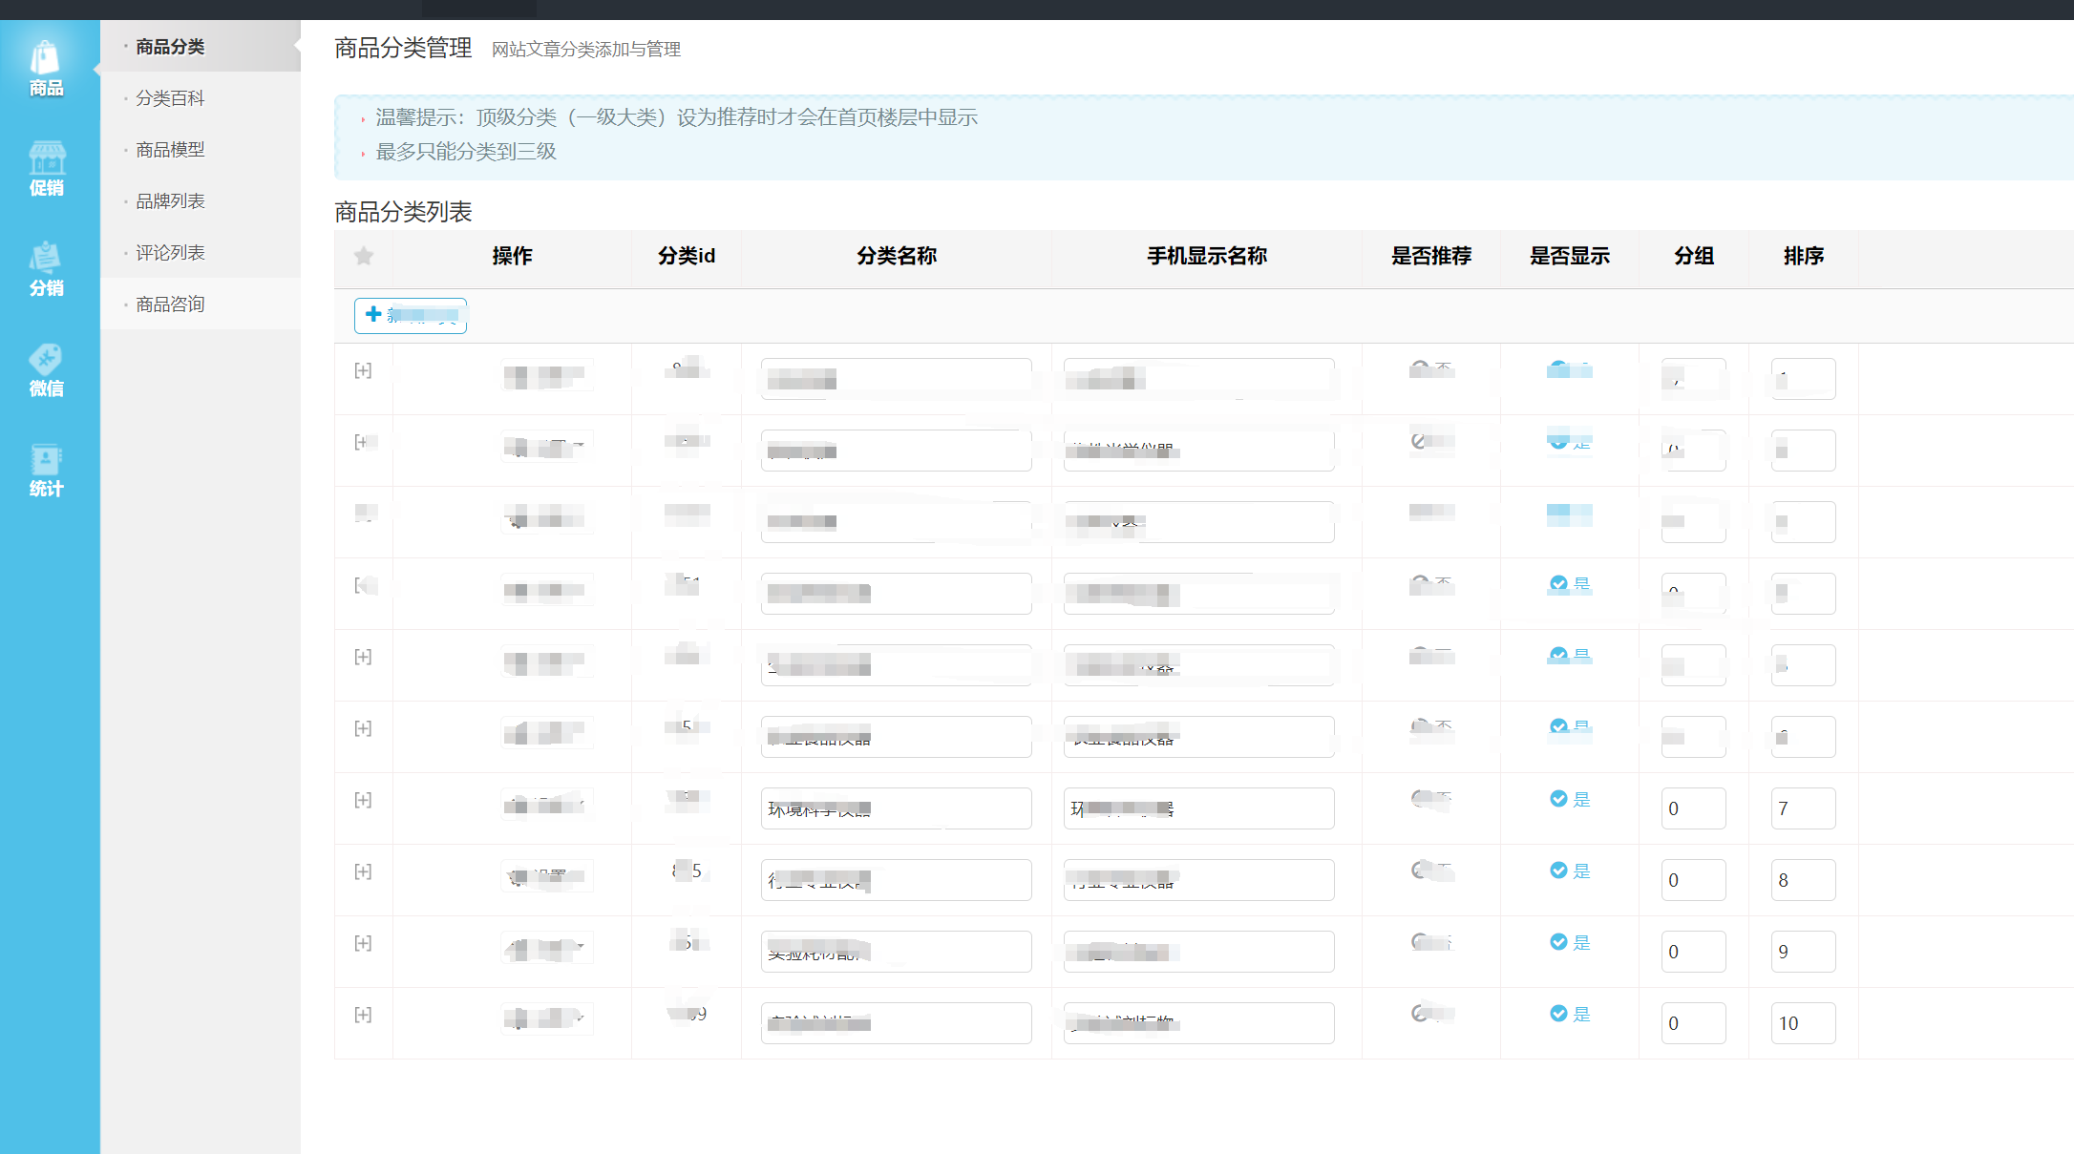Click the 操作 column header
Image resolution: width=2074 pixels, height=1154 pixels.
coord(512,256)
